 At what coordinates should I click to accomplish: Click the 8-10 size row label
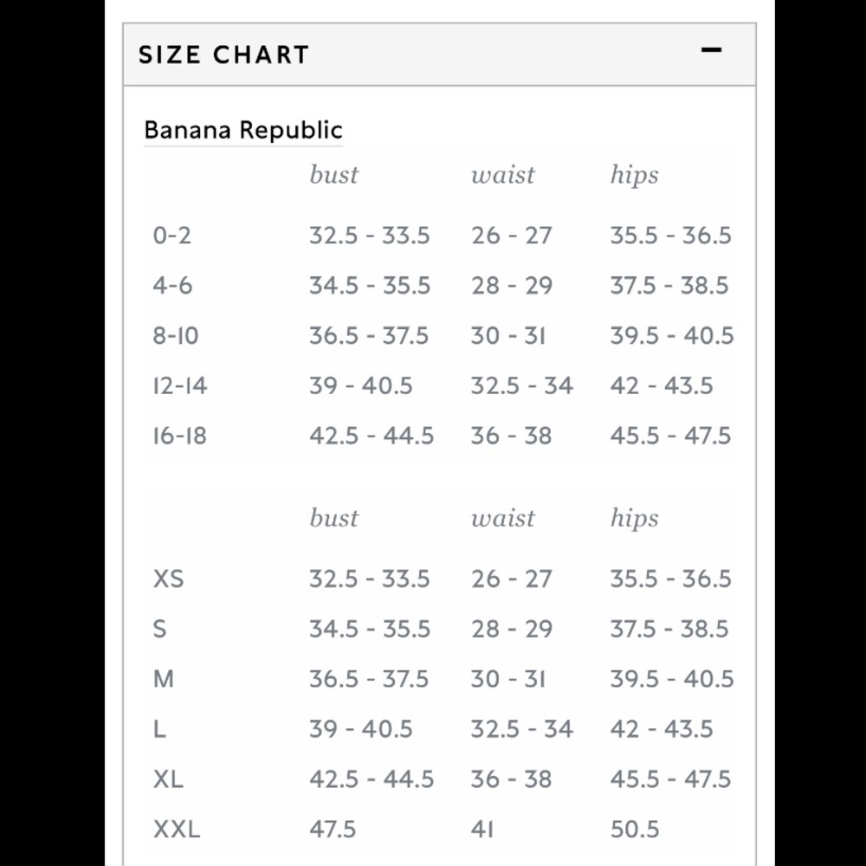(176, 336)
